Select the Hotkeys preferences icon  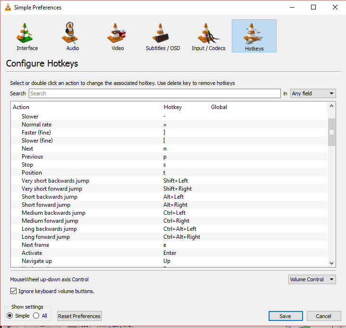254,36
